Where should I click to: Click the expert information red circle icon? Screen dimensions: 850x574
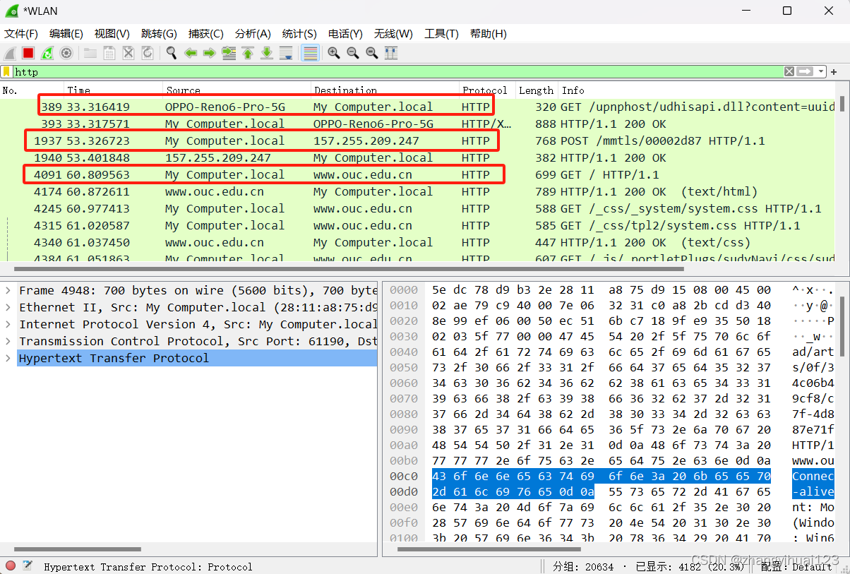(x=9, y=566)
